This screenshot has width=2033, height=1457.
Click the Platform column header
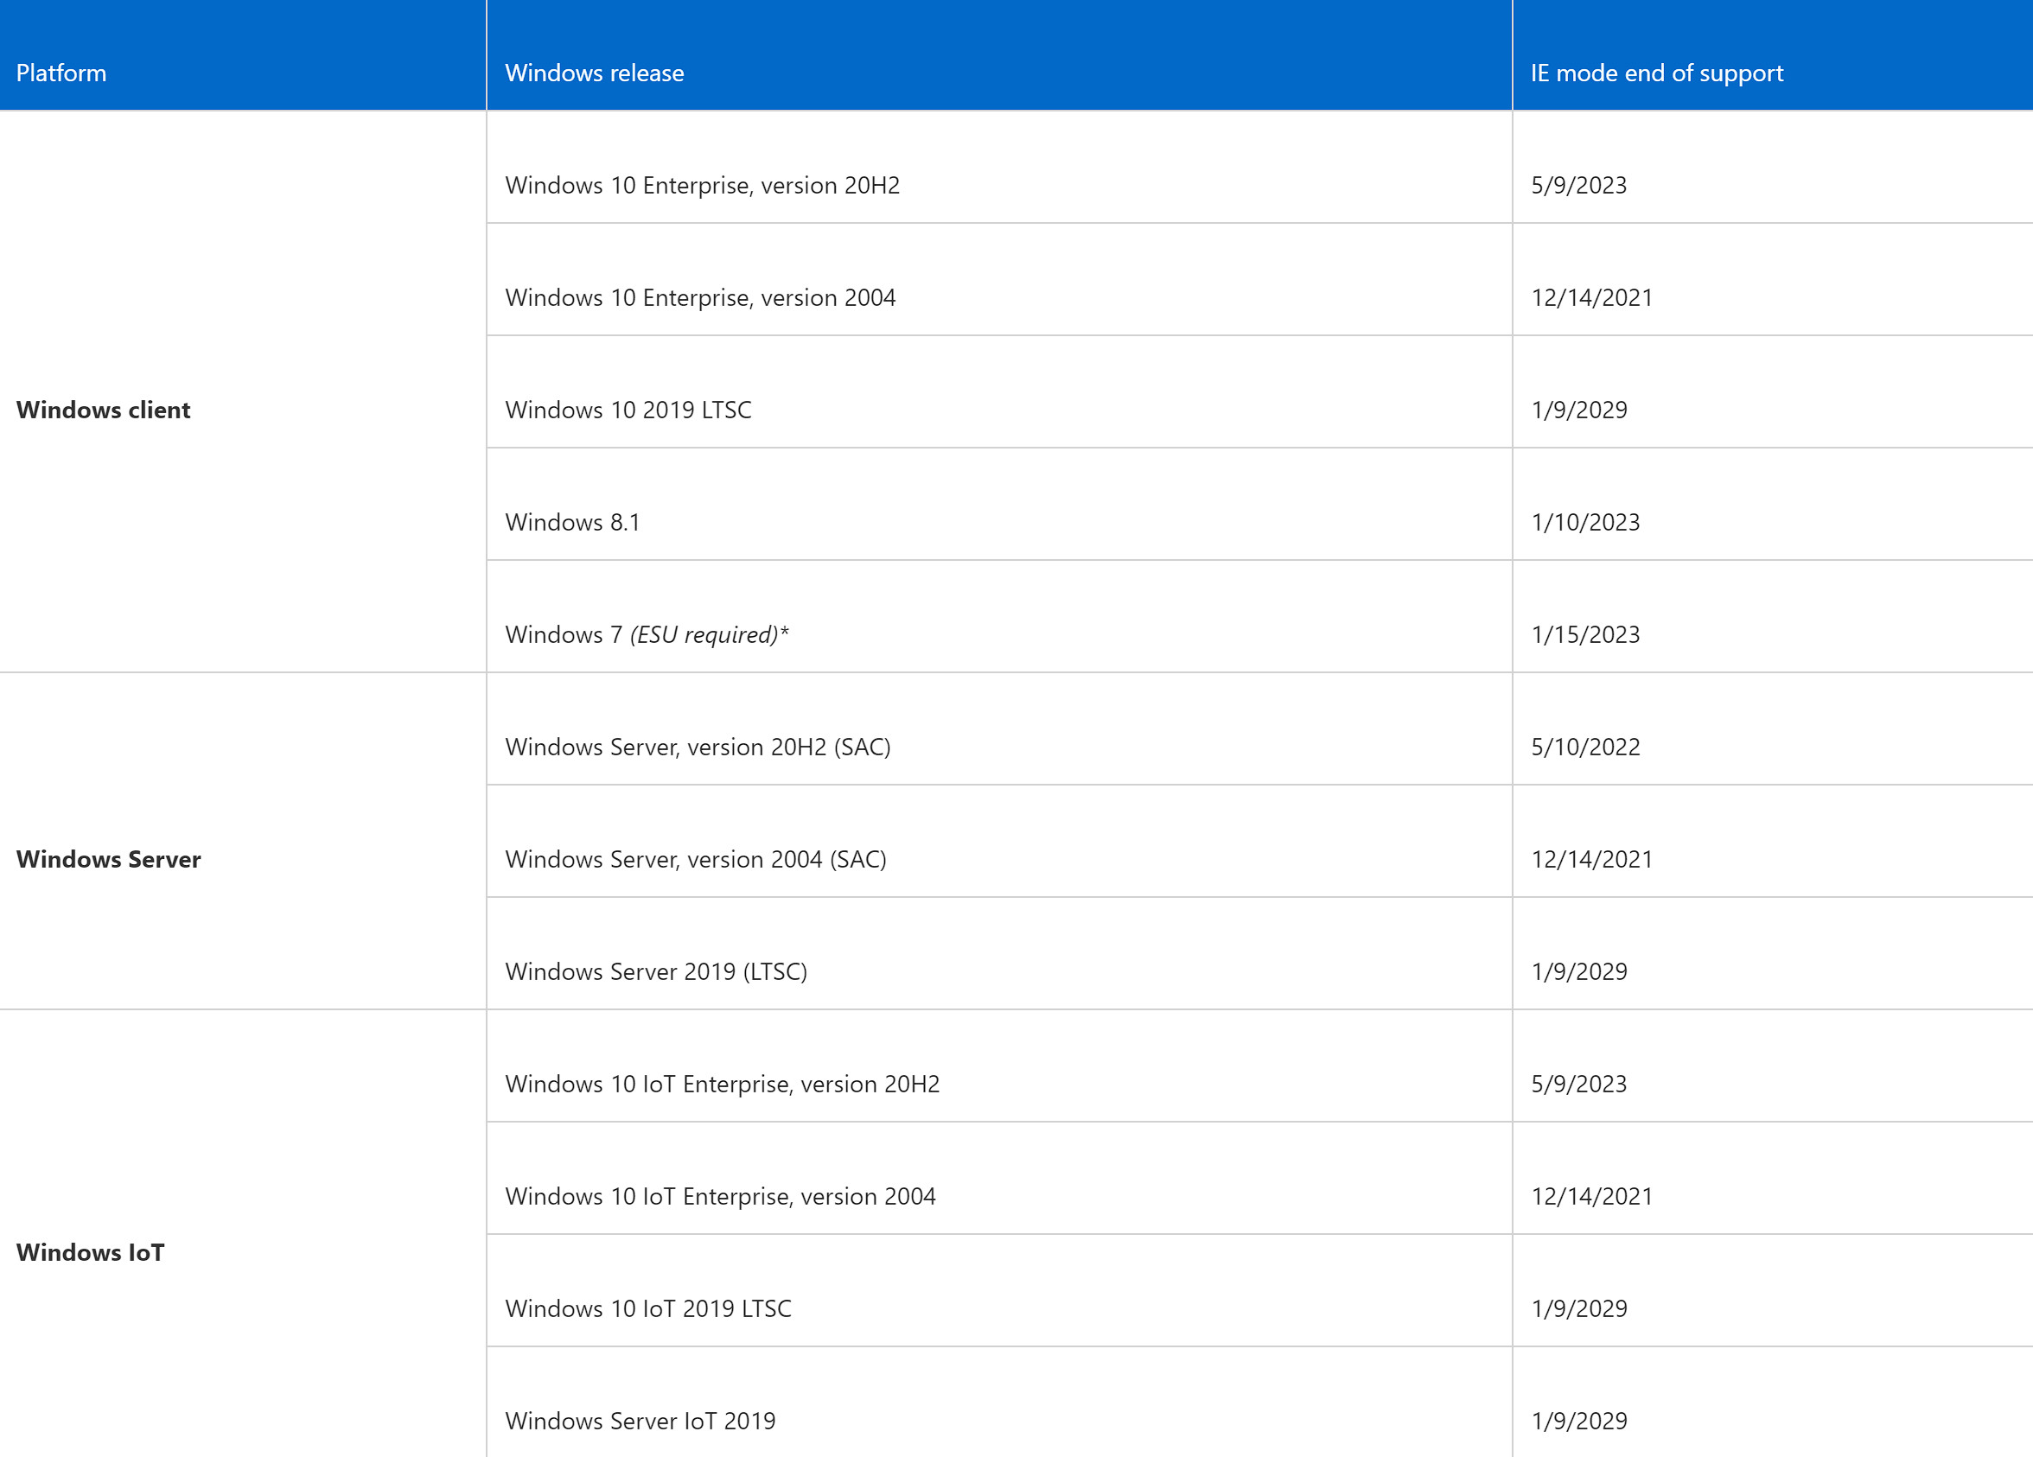pos(61,73)
